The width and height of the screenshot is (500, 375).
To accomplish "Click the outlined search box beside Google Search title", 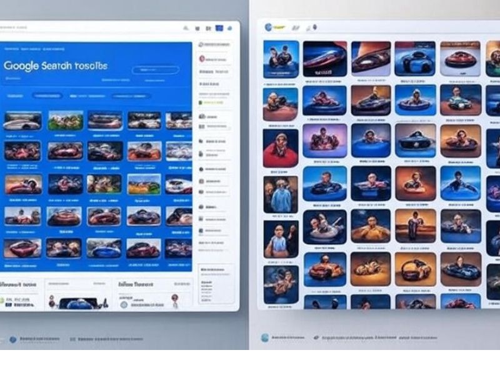I will (x=155, y=70).
